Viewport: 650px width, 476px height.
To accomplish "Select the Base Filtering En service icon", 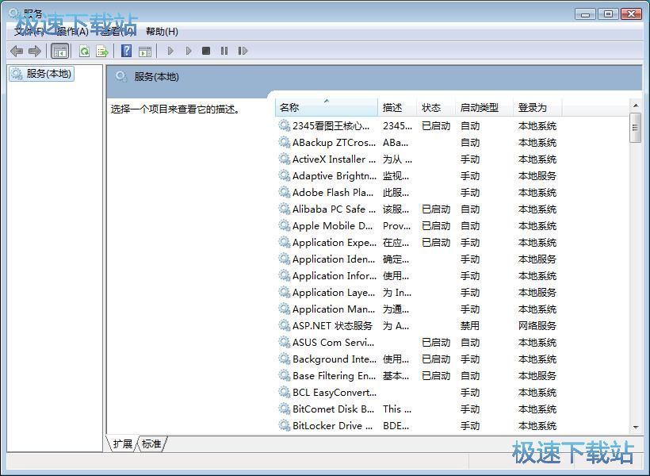I will (284, 375).
